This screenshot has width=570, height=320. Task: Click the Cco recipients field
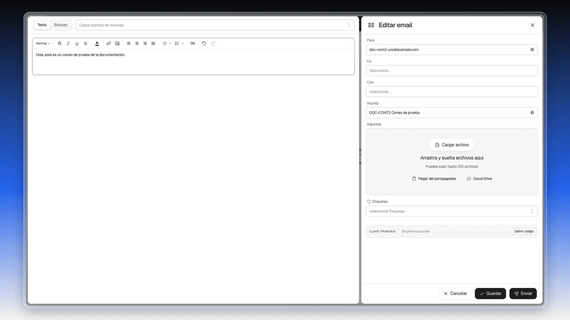[x=452, y=92]
